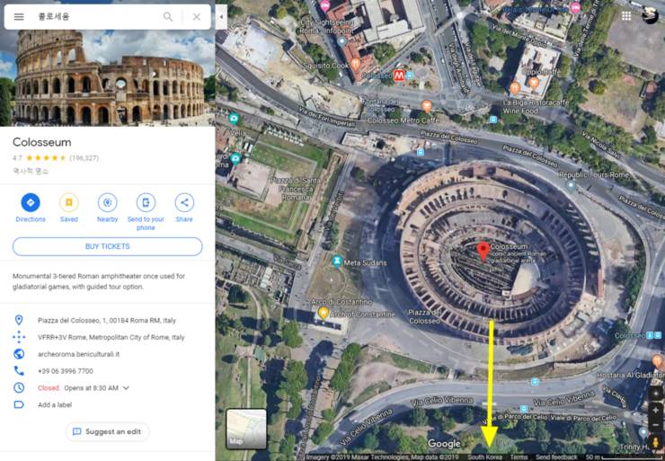Viewport: 665px width, 461px height.
Task: Click the search magnifier icon
Action: tap(168, 16)
